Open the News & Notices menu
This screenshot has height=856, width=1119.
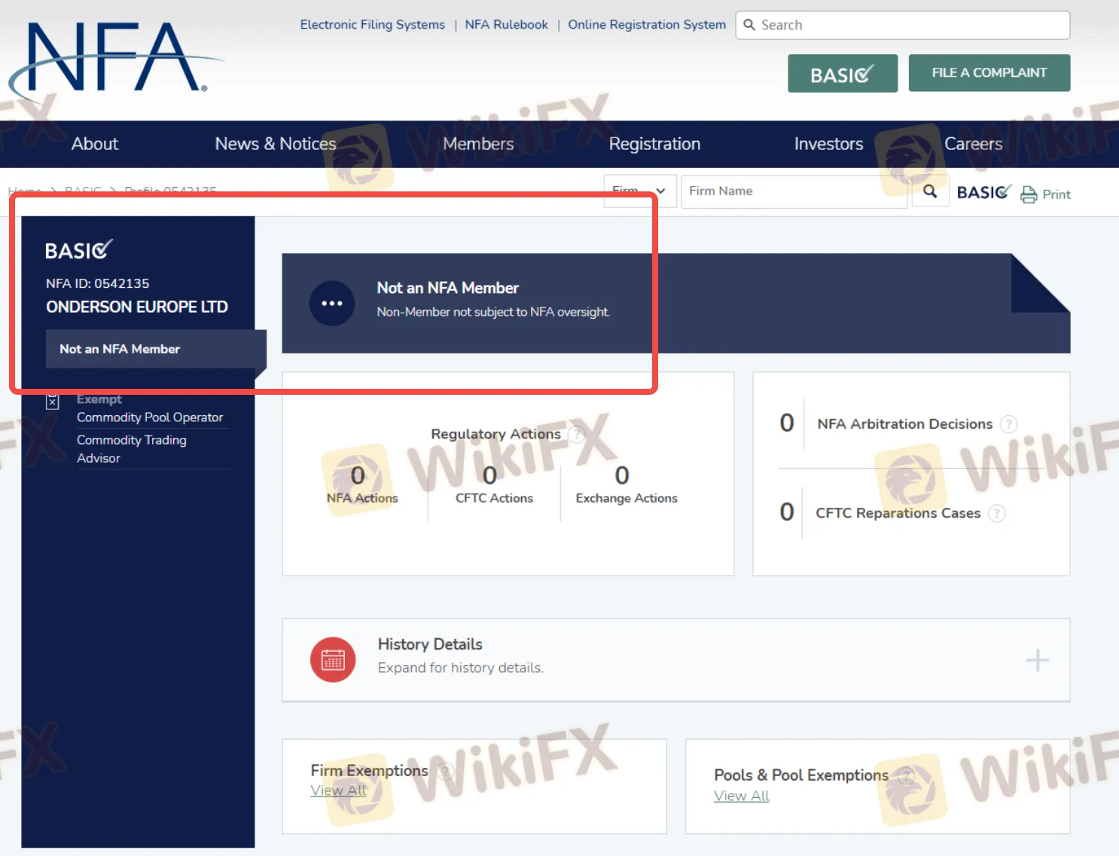pos(276,144)
